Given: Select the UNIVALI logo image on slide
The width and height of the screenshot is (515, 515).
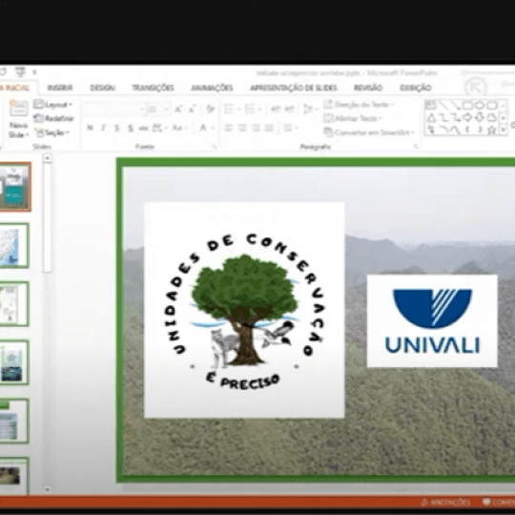Looking at the screenshot, I should (432, 320).
